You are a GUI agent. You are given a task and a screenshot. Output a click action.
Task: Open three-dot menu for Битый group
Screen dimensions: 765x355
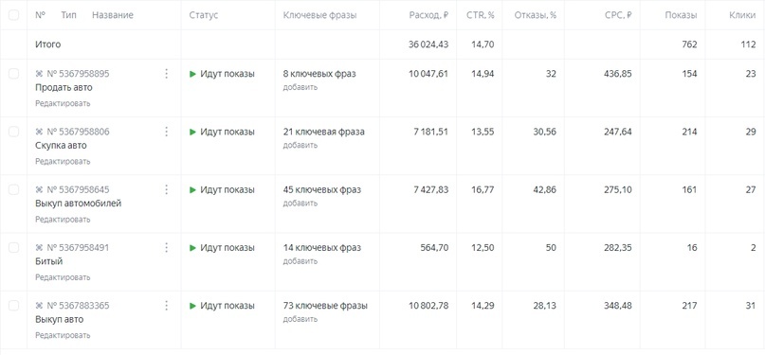point(167,247)
